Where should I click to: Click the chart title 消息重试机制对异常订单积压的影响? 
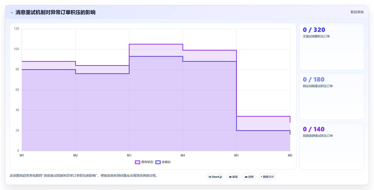coord(55,12)
